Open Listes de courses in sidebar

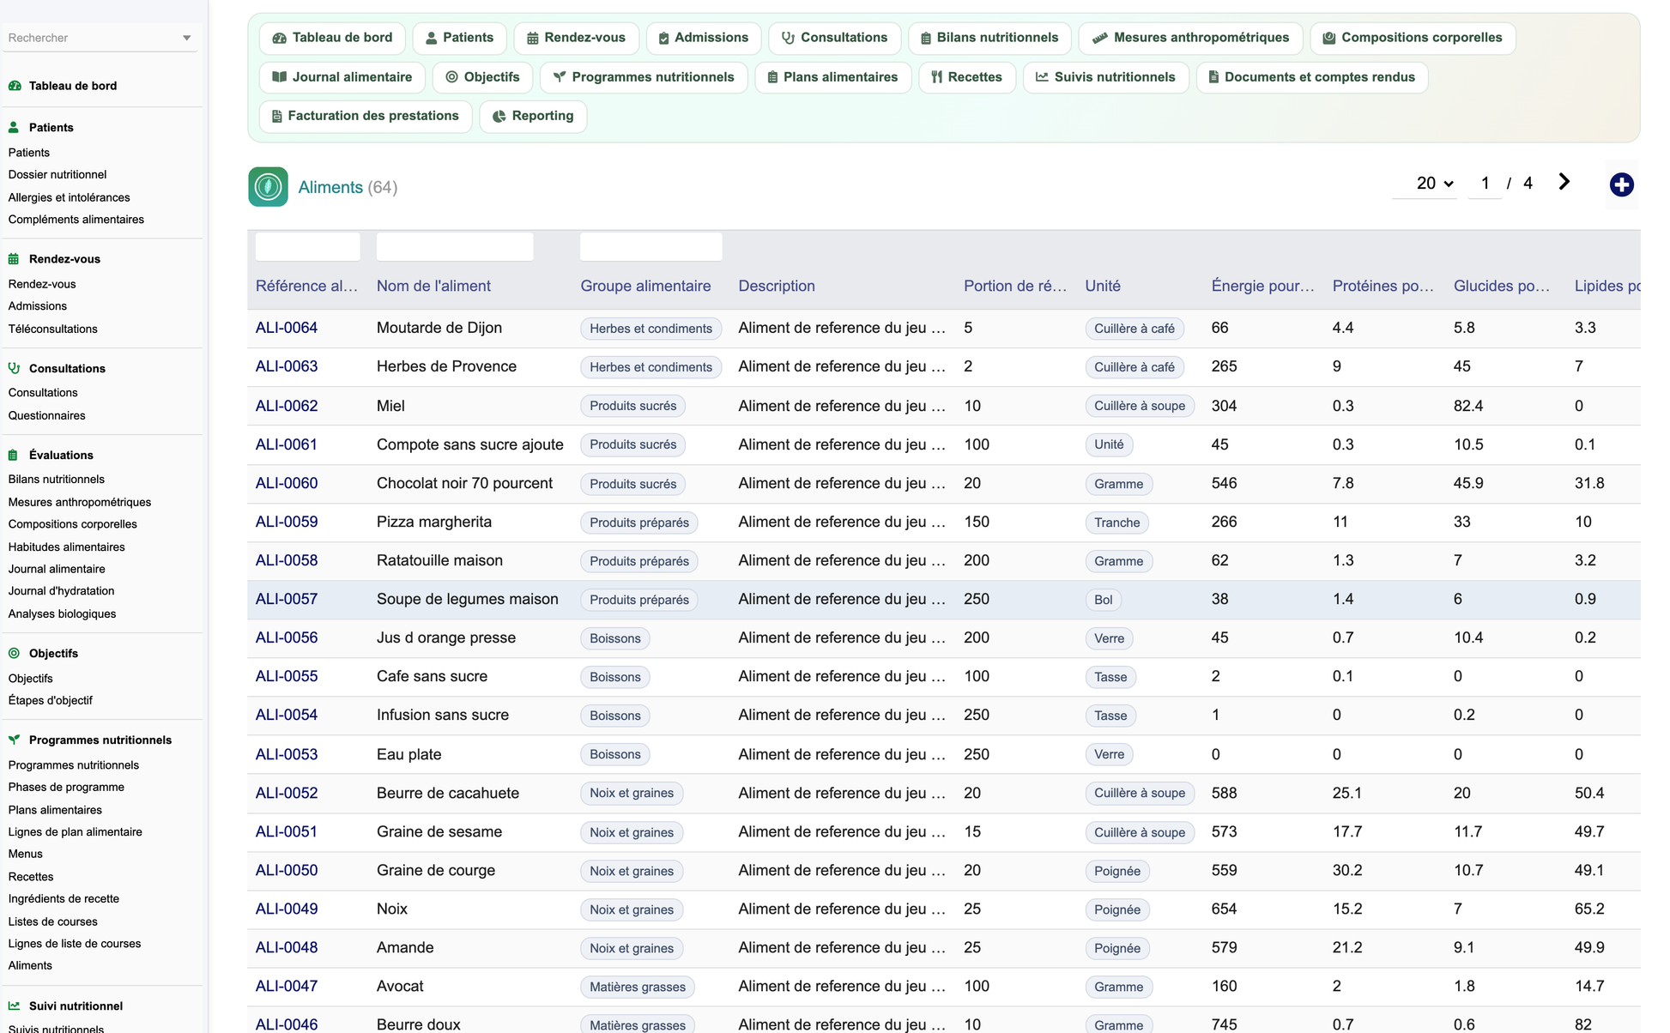(x=52, y=921)
